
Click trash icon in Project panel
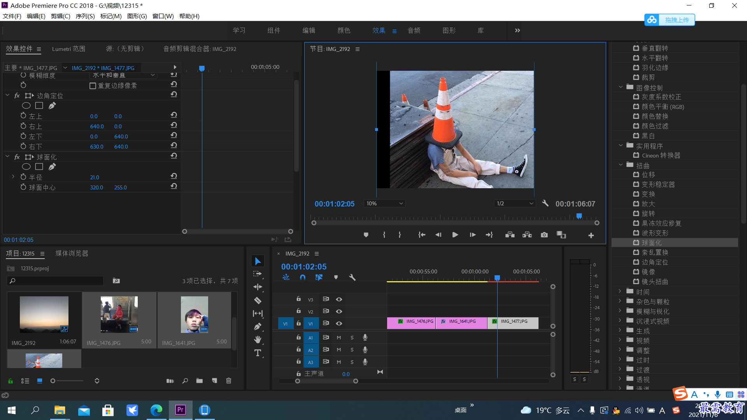[228, 381]
